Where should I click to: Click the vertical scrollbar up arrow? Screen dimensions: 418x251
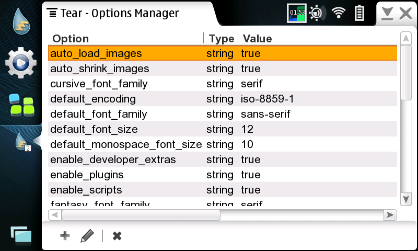[406, 38]
